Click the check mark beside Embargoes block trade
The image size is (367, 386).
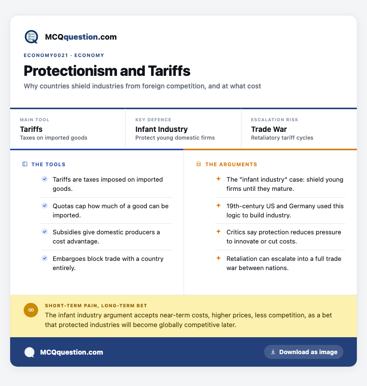pyautogui.click(x=44, y=258)
